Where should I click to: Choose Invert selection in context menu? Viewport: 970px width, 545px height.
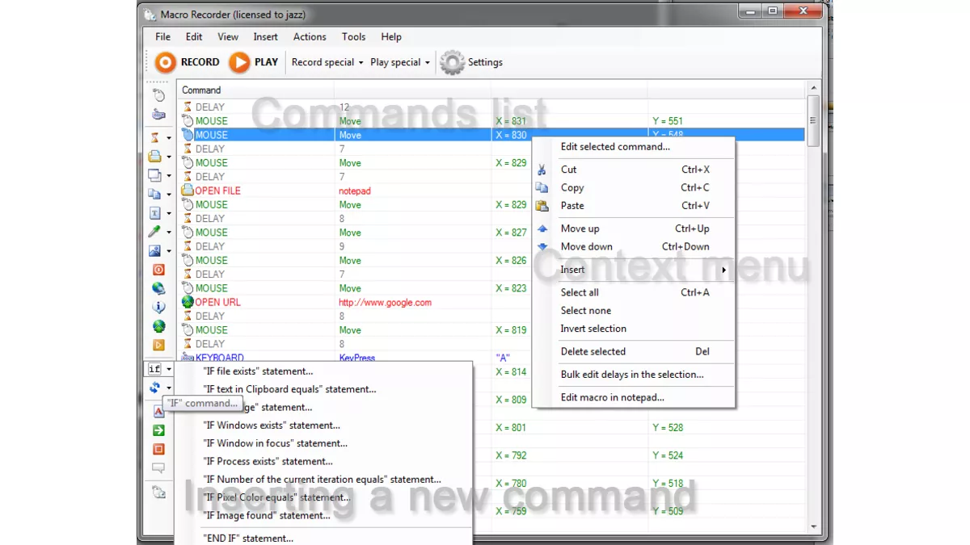(633, 329)
